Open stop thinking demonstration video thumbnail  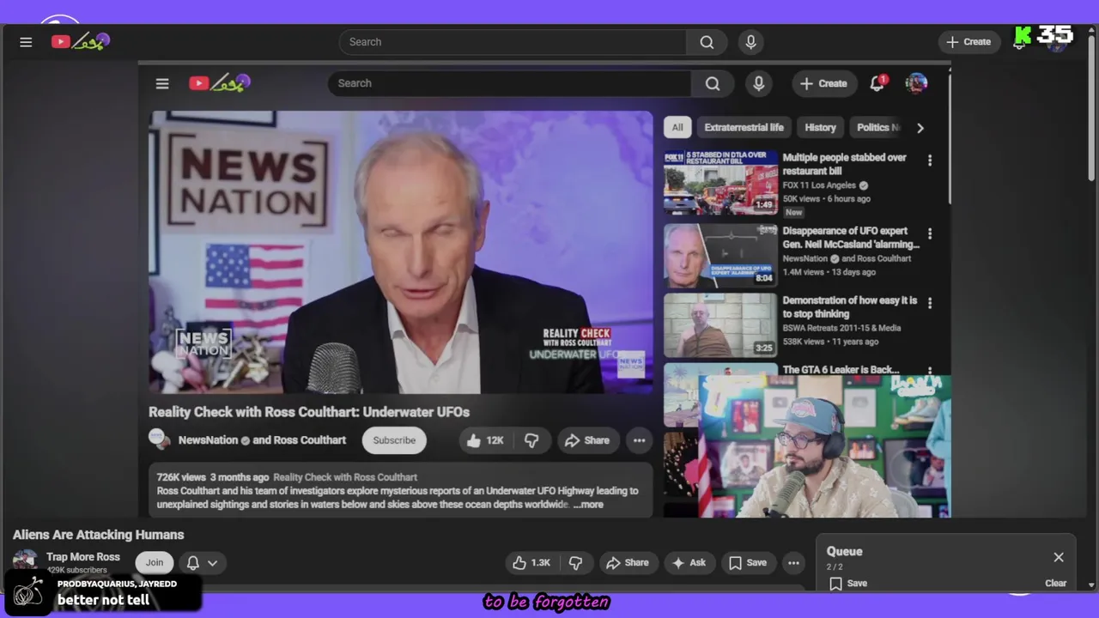pos(720,324)
